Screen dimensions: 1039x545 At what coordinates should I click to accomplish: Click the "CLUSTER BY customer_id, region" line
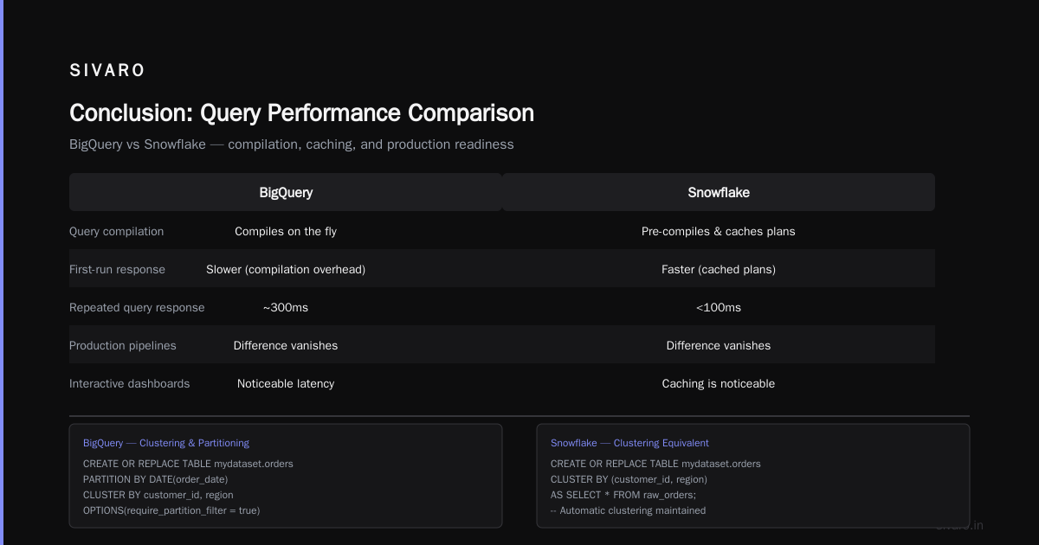pyautogui.click(x=158, y=495)
